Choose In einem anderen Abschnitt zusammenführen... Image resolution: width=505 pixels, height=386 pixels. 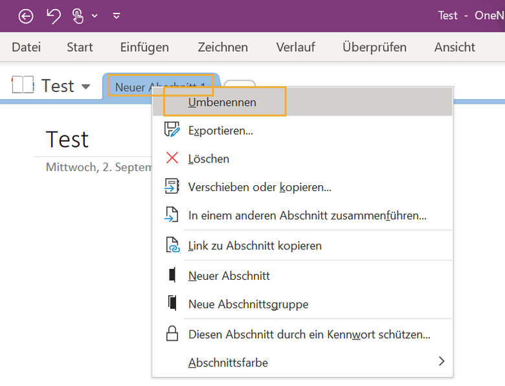(x=302, y=215)
